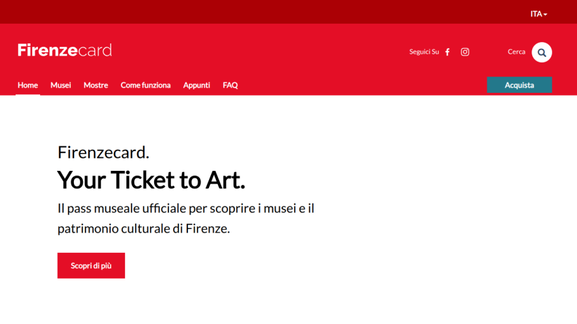Click the Il pass museale ufficiale paragraph
Screen dimensions: 577x324
[x=186, y=218]
